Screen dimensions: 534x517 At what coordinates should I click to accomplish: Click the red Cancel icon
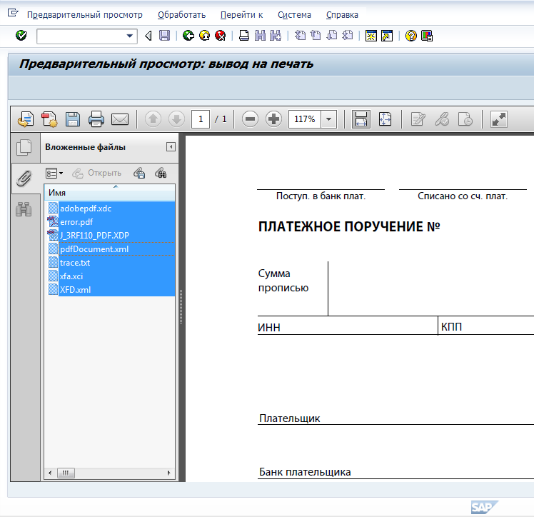221,36
